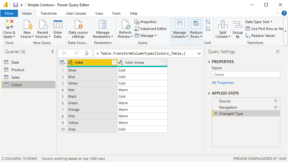Sort ascending with the A-Z icon

point(208,22)
